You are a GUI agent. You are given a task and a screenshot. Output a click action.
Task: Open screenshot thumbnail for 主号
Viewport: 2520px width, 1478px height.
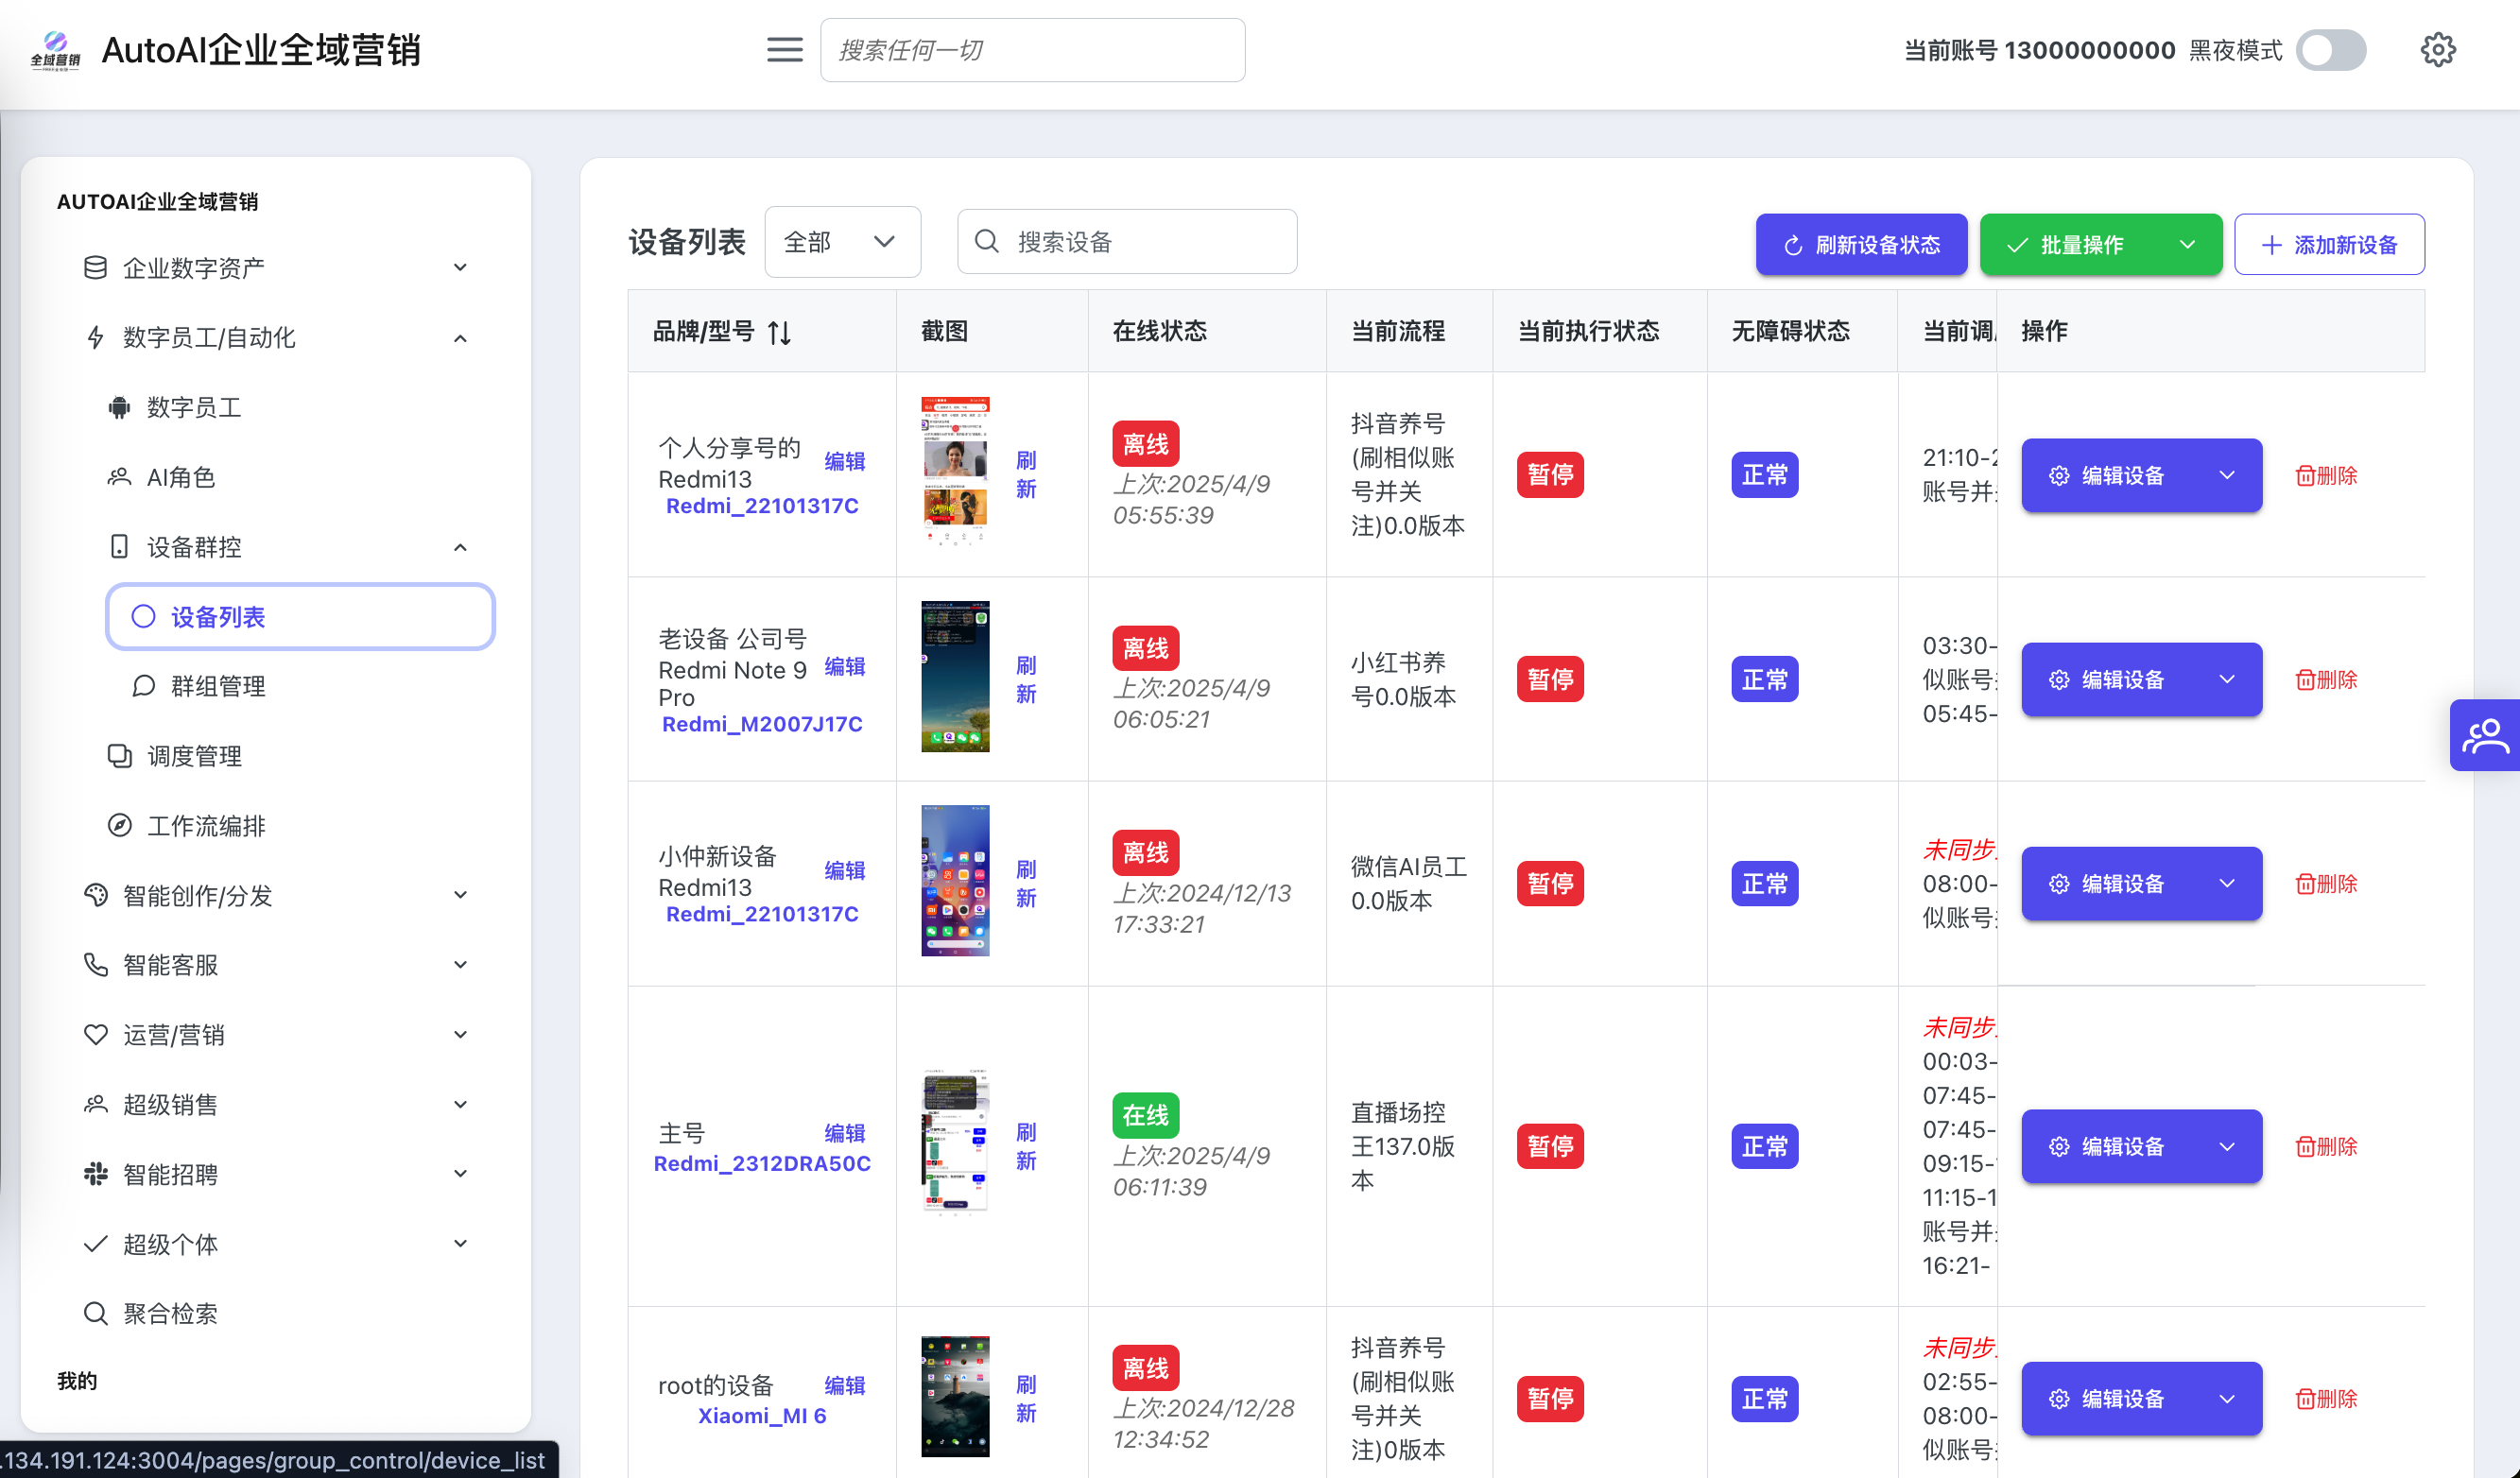(956, 1142)
